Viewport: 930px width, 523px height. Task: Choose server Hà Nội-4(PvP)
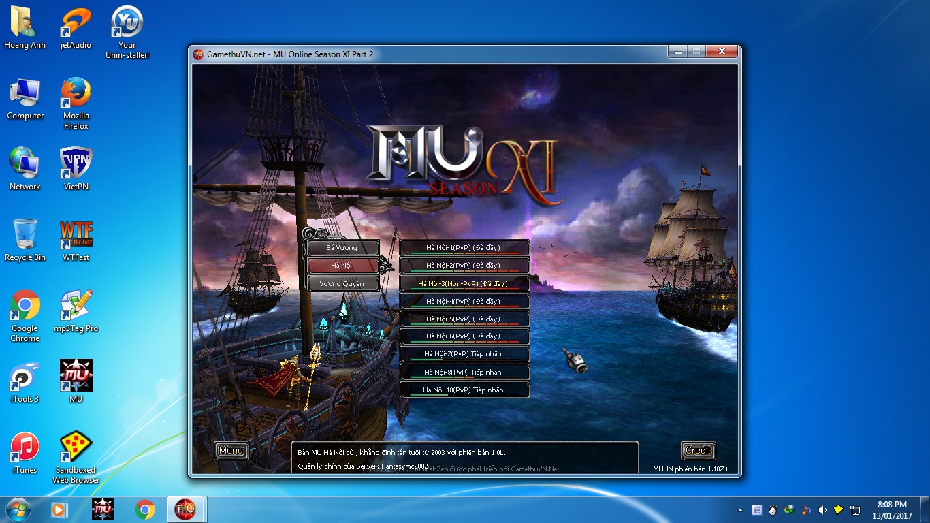(464, 301)
